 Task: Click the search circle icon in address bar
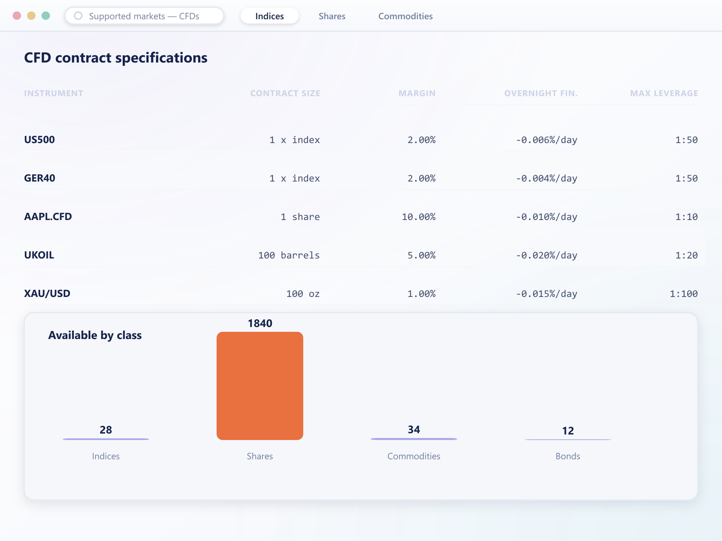(78, 16)
